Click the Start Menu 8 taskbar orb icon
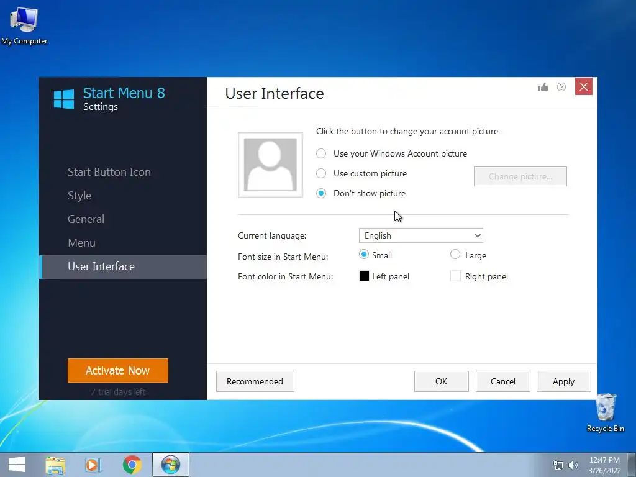 click(171, 465)
